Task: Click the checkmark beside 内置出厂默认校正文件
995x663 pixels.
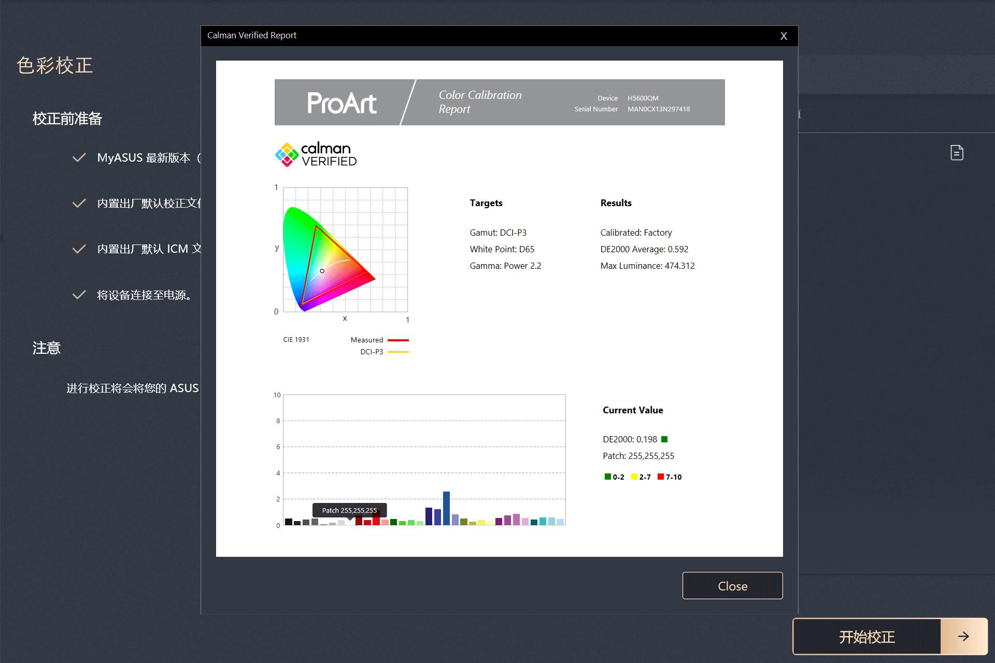Action: pos(79,203)
